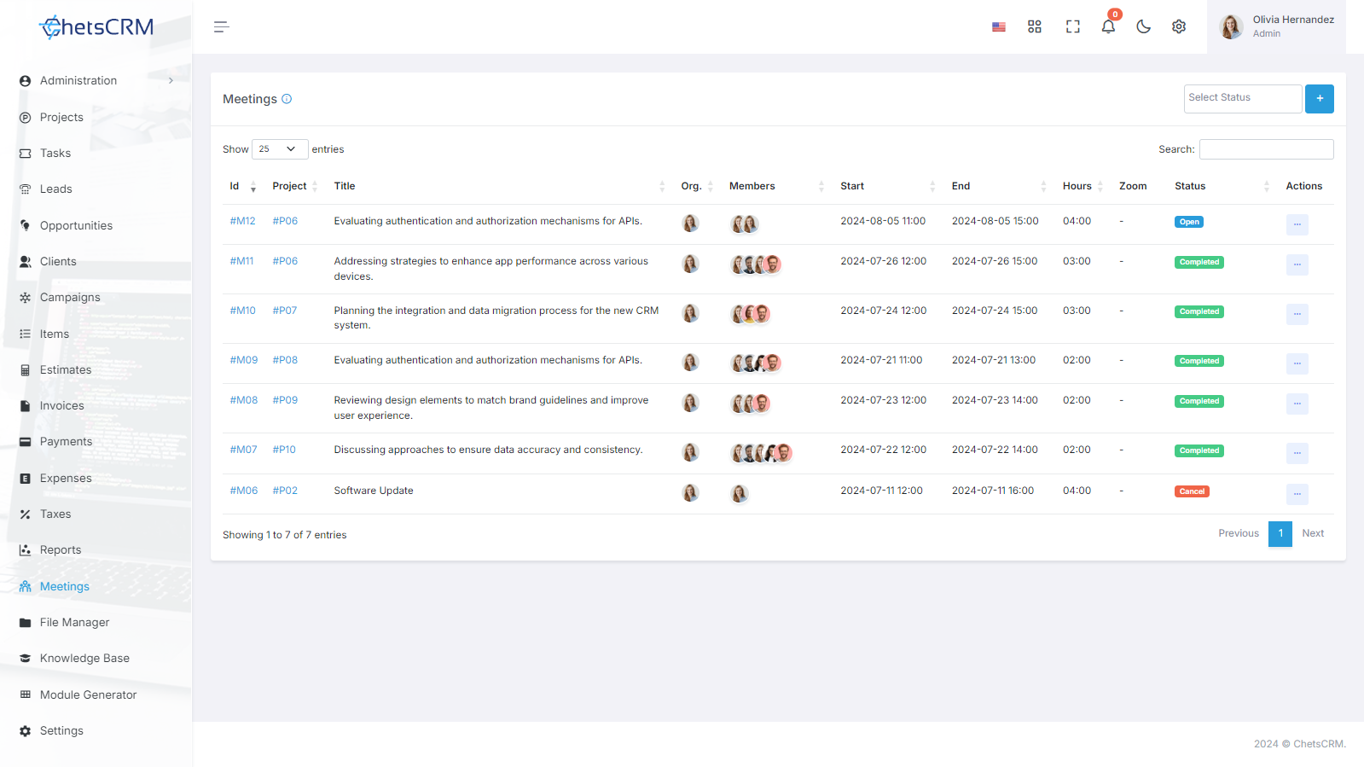Click the Payments card icon
Image resolution: width=1364 pixels, height=767 pixels.
(x=26, y=442)
